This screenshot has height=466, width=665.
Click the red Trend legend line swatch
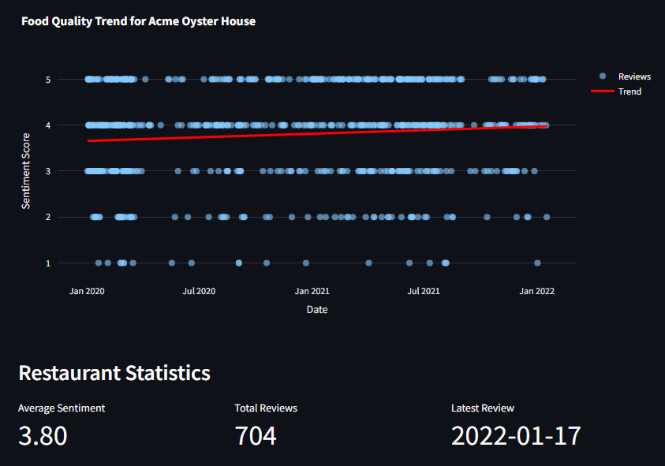tap(603, 91)
